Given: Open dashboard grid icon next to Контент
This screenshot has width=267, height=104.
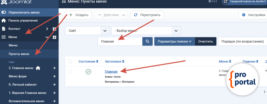Looking at the screenshot, I should tap(54, 29).
